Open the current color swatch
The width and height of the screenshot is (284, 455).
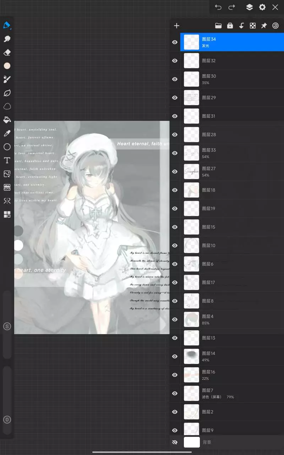pos(7,66)
